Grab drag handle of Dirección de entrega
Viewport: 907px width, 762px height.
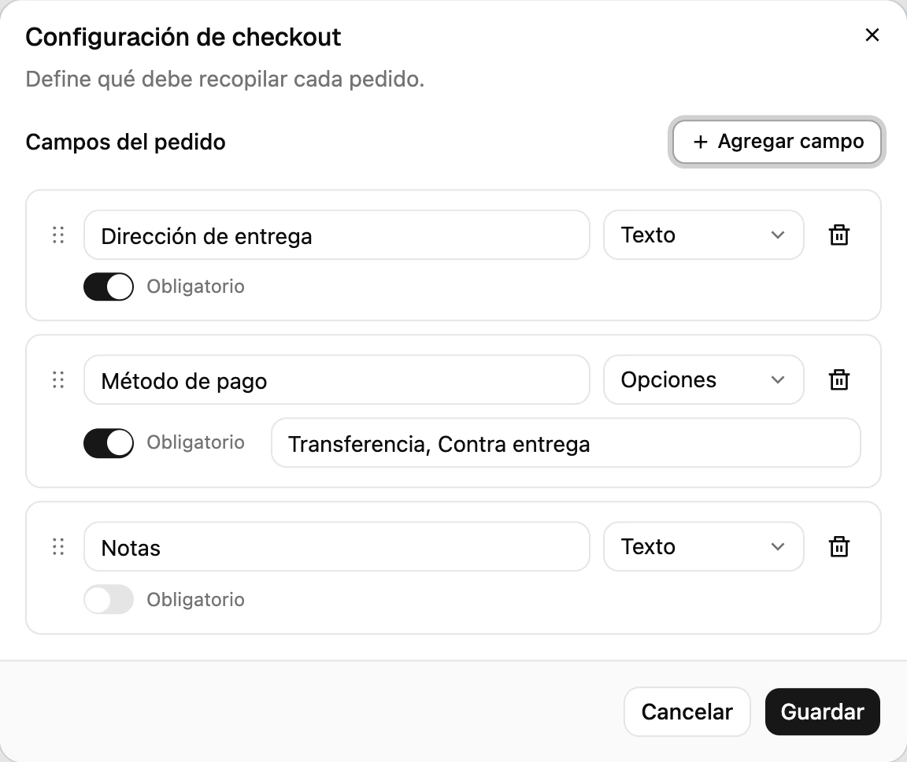[x=58, y=235]
